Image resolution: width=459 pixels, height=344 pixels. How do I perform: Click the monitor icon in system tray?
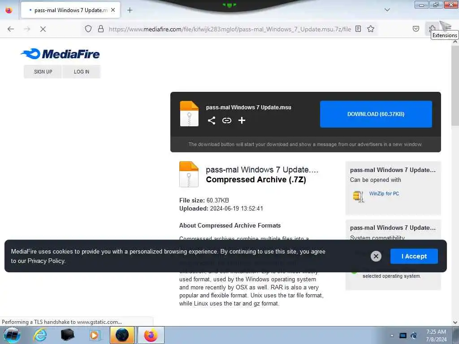[403, 335]
